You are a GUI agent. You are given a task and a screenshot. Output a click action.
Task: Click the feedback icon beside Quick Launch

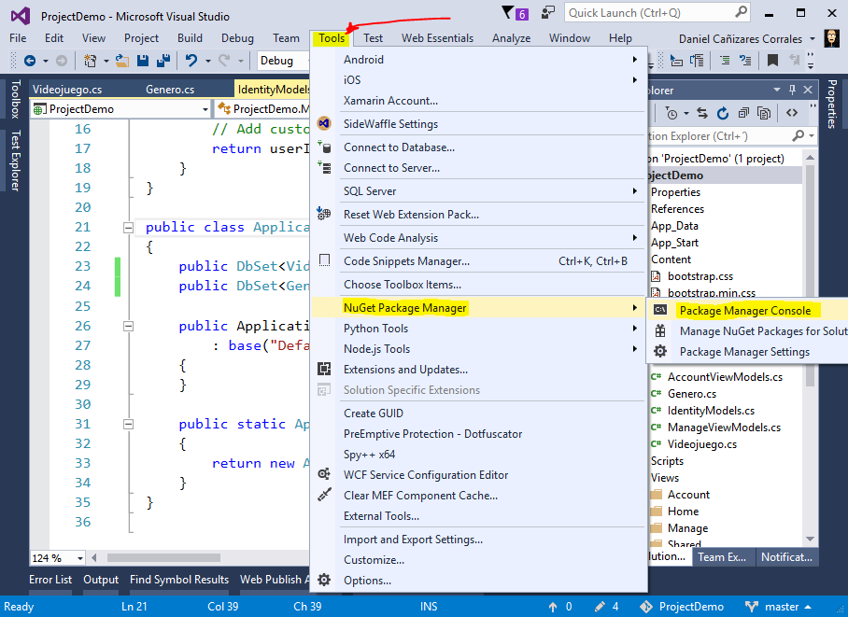[548, 13]
